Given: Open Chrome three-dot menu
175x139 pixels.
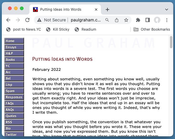Looking at the screenshot, I should 167,20.
